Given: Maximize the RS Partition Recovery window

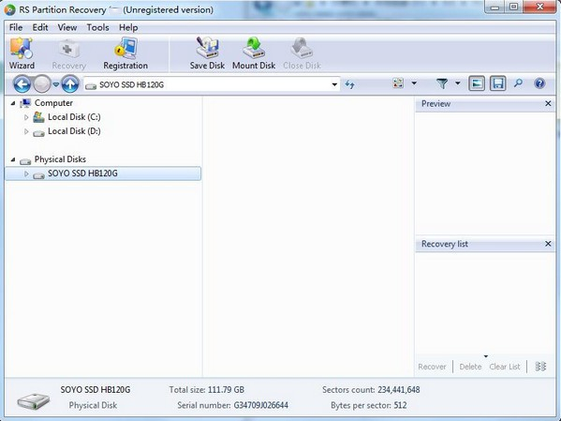Looking at the screenshot, I should coord(514,8).
